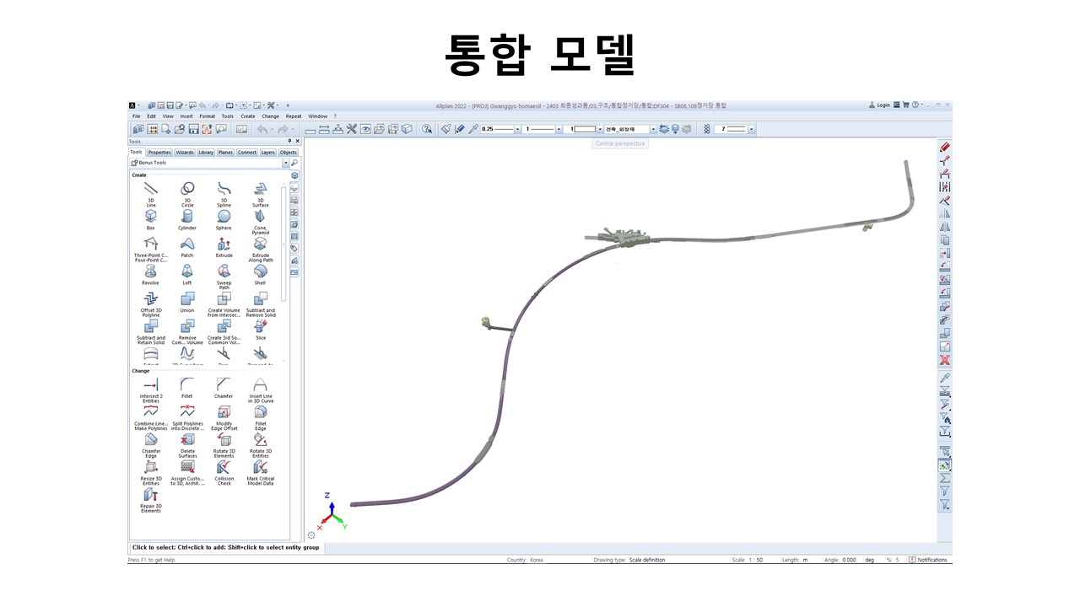Select the Chamfer tool
Image resolution: width=1080 pixels, height=607 pixels.
coord(224,388)
